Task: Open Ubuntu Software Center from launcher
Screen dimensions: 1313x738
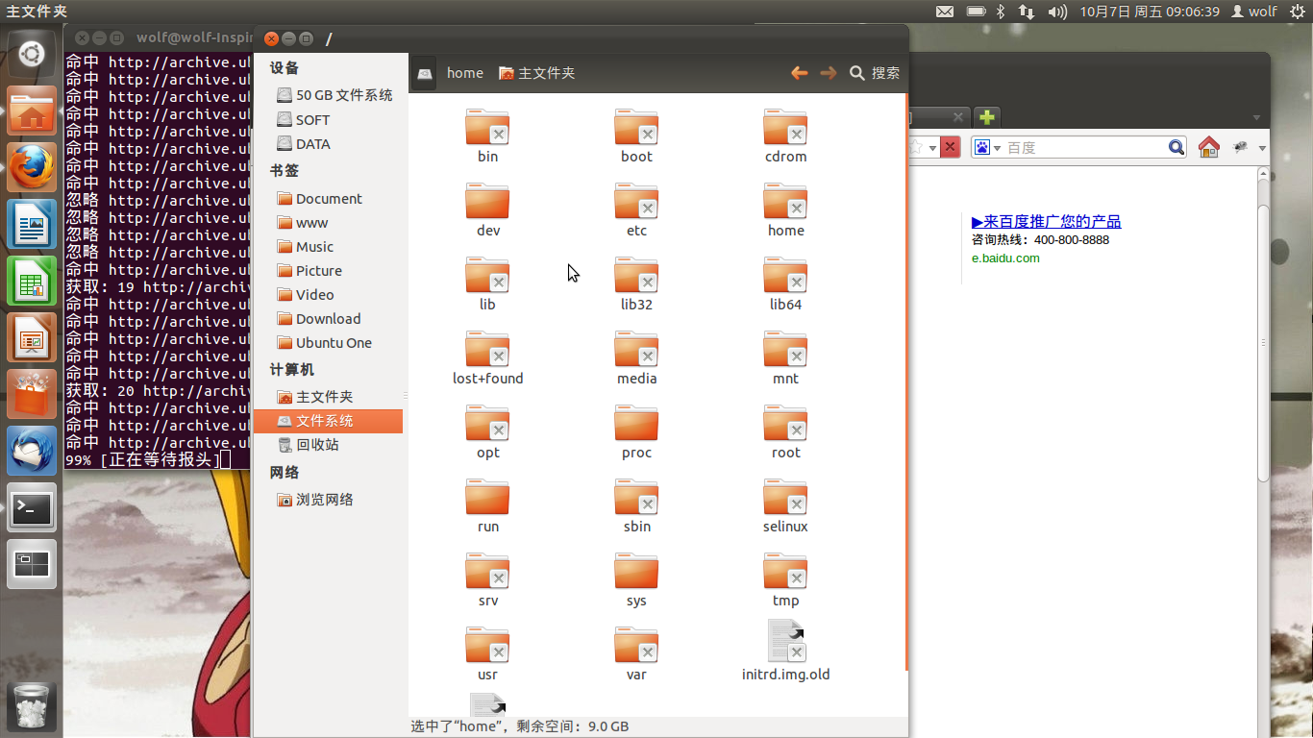Action: tap(32, 395)
